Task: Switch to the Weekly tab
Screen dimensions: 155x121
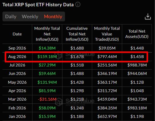Action: tap(30, 17)
